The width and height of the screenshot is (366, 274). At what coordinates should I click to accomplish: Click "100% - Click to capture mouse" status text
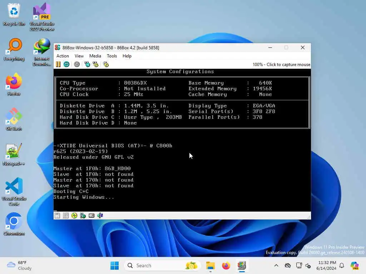(x=282, y=65)
